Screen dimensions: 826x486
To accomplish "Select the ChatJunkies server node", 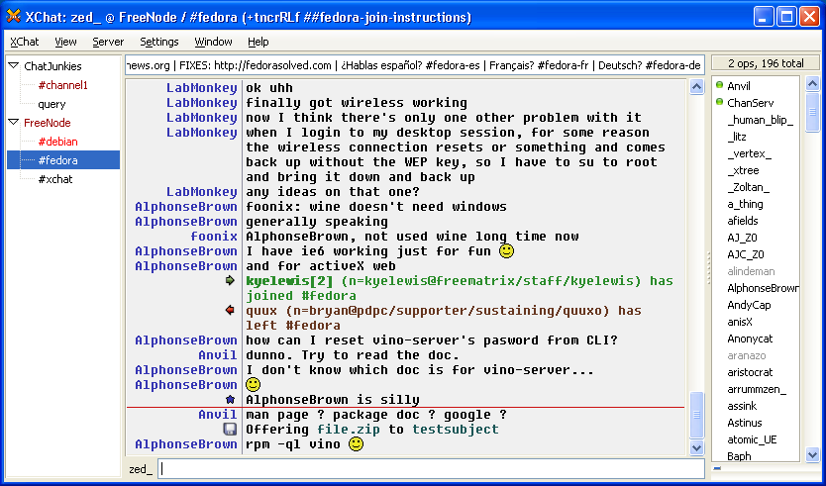I will (x=52, y=66).
